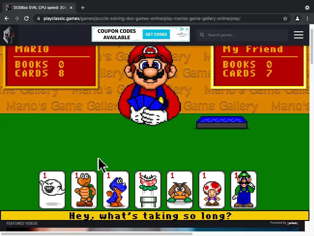Click the FEATURED VIDEOS heading
This screenshot has width=314, height=236.
[x=22, y=223]
